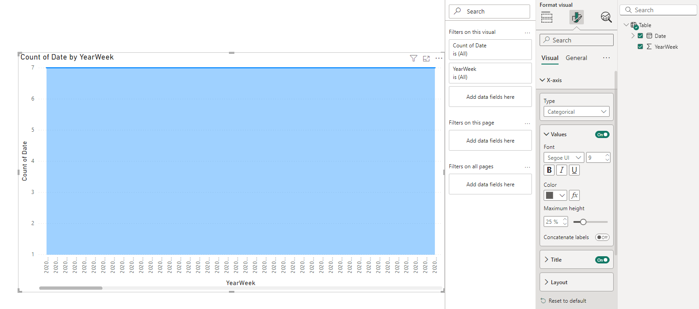This screenshot has width=699, height=309.
Task: Open Filters on this page ellipsis menu
Action: [527, 123]
